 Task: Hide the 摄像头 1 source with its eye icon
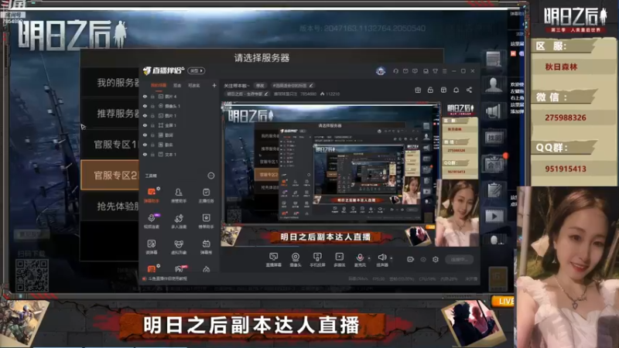coord(145,106)
